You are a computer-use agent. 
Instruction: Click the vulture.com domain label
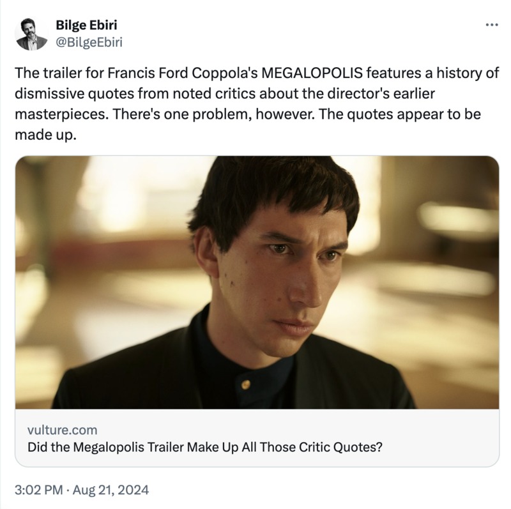[63, 430]
